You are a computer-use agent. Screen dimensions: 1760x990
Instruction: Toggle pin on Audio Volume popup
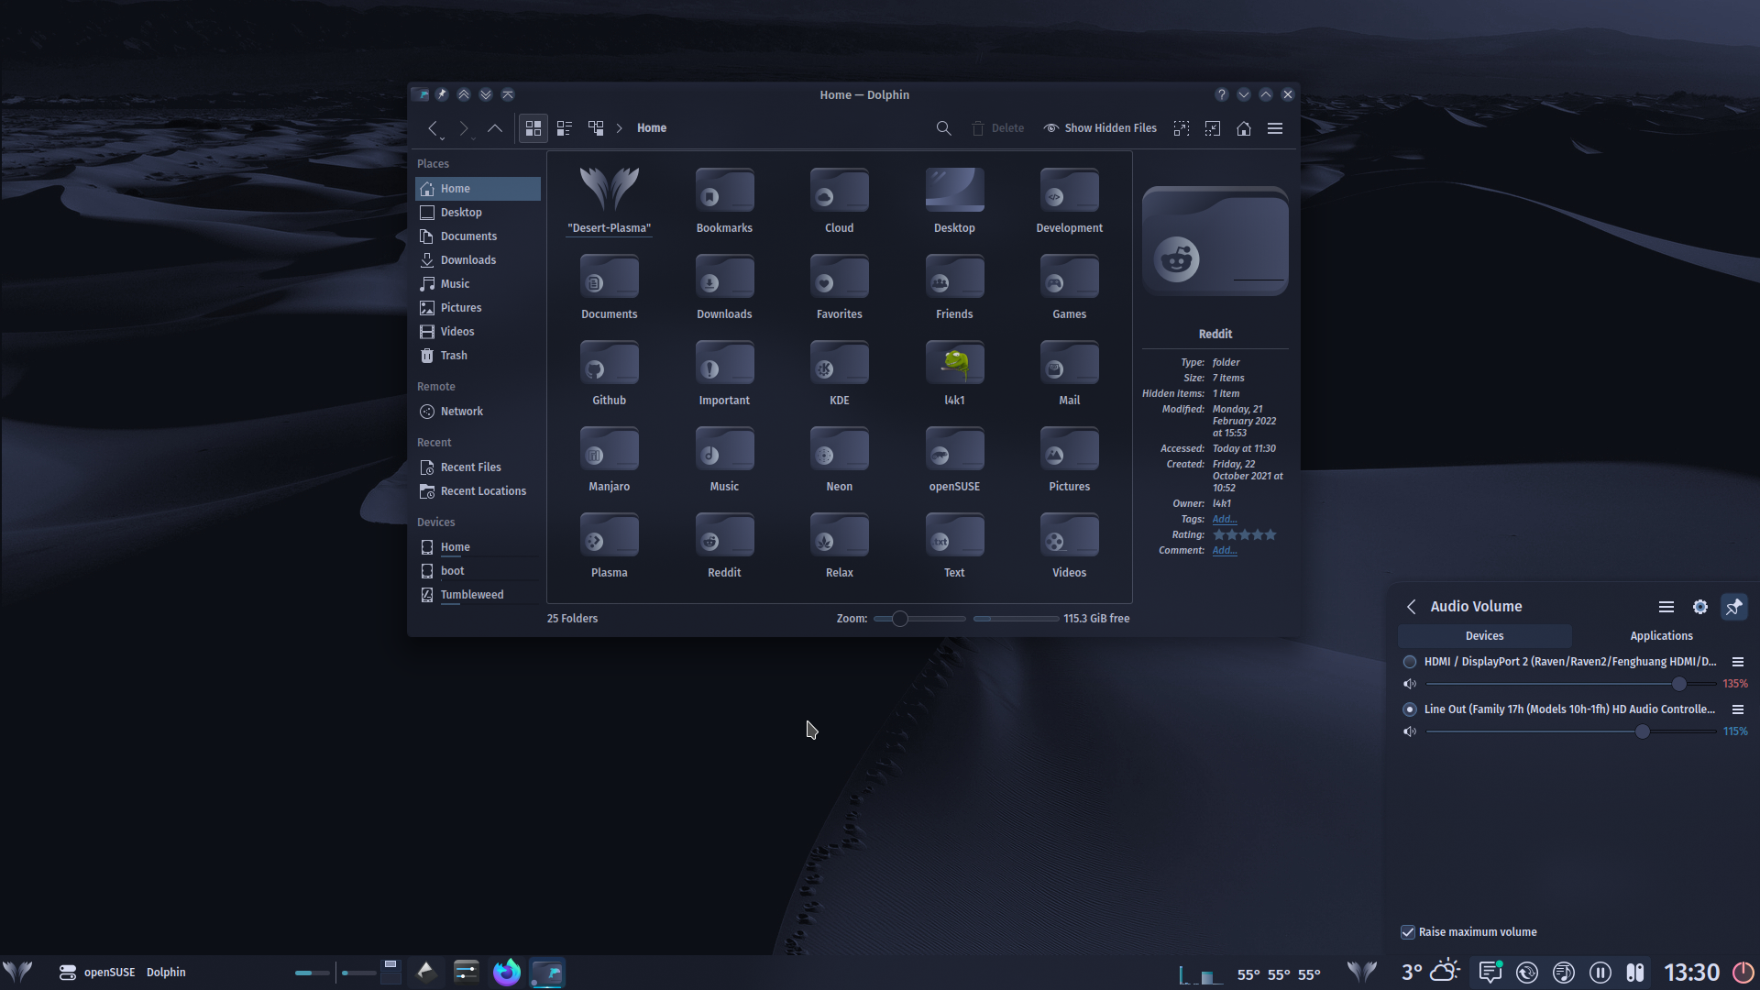[1734, 607]
